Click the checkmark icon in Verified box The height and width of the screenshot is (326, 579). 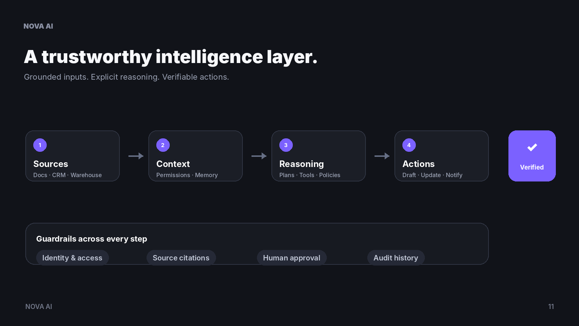coord(532,147)
